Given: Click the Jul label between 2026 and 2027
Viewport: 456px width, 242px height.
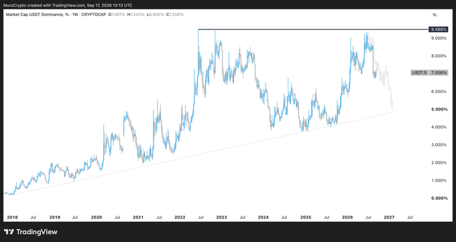Looking at the screenshot, I should (x=368, y=217).
